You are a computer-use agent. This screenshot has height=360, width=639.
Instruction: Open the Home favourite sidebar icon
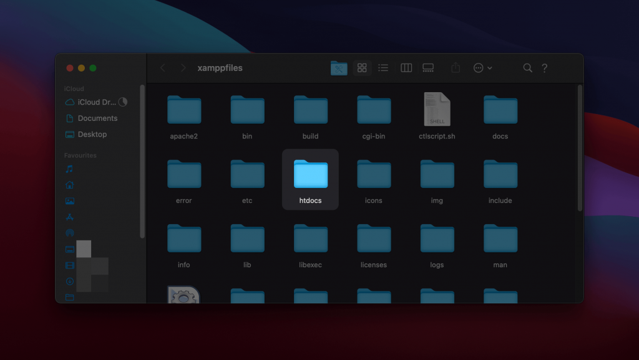point(70,185)
